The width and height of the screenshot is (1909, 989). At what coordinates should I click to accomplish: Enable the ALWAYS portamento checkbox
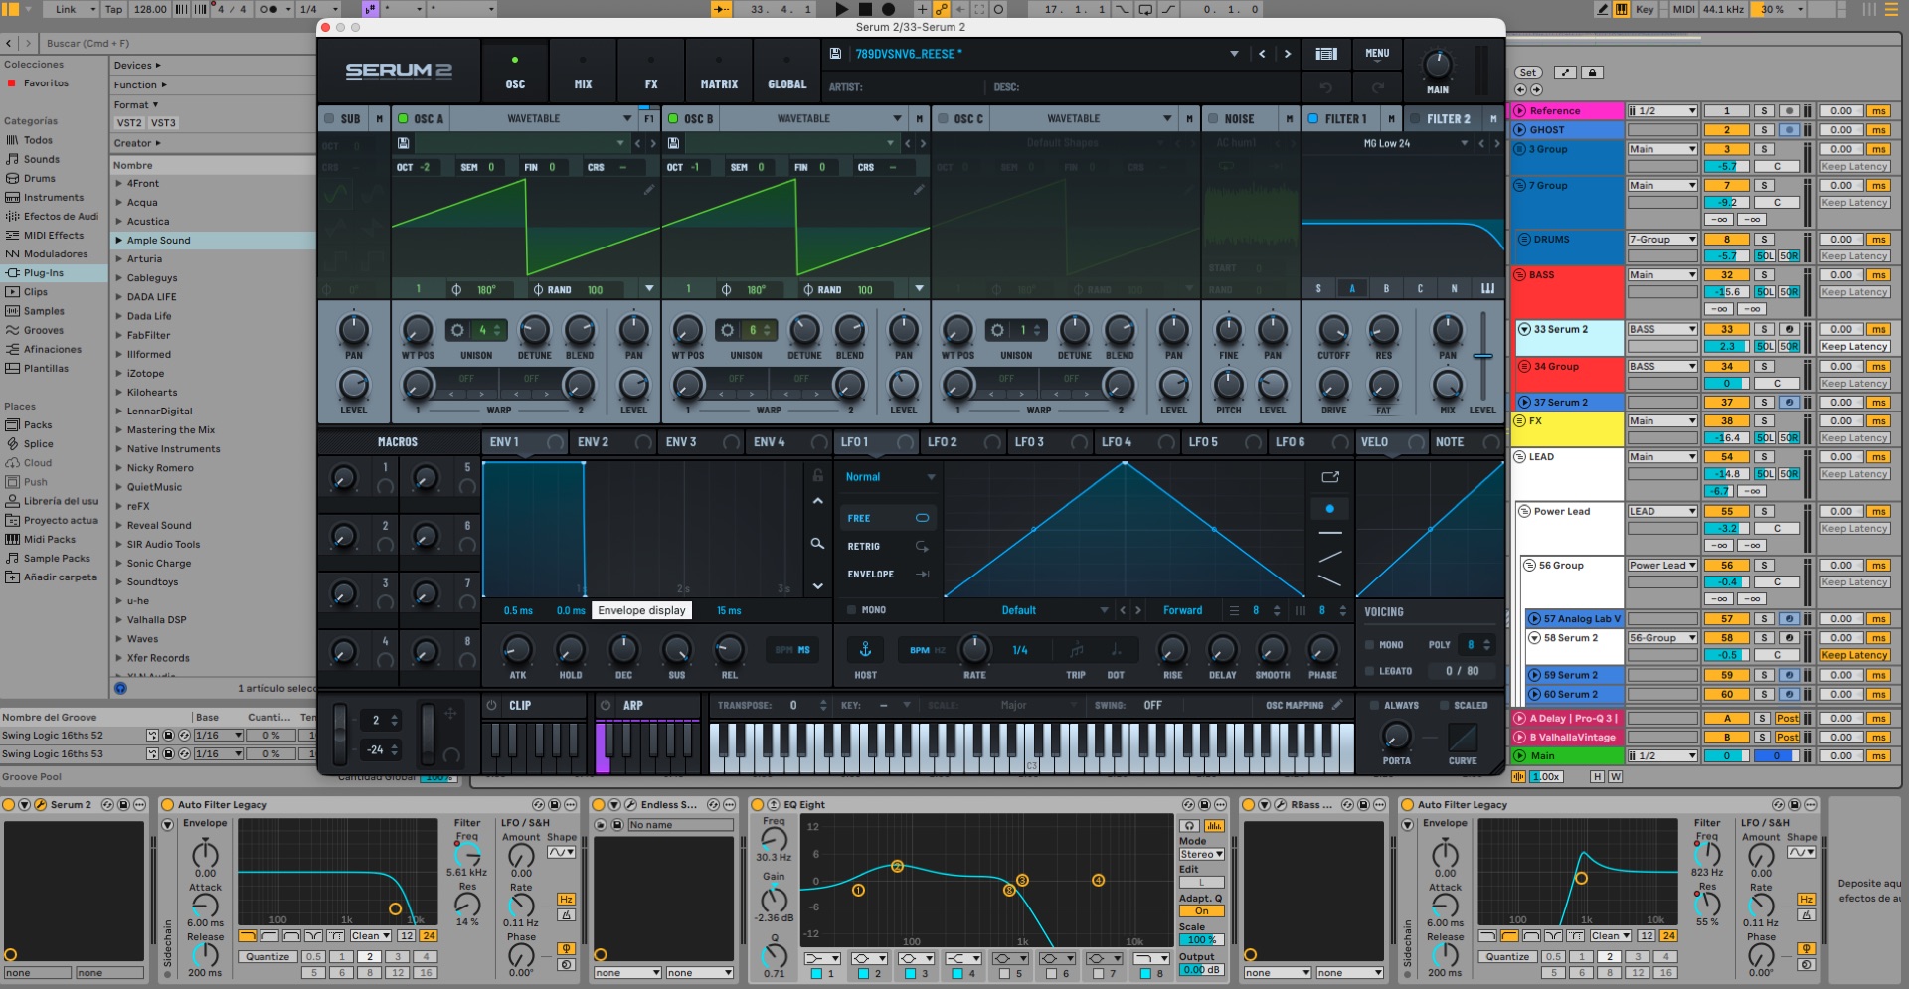[x=1374, y=705]
